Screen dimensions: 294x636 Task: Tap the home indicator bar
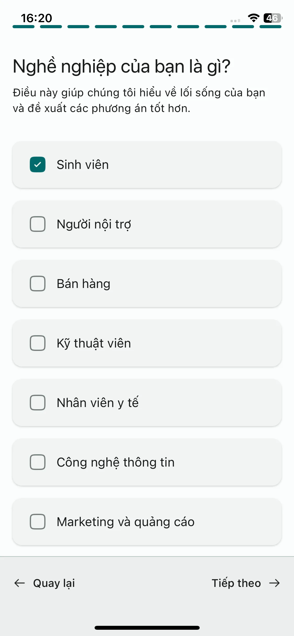[x=147, y=628]
